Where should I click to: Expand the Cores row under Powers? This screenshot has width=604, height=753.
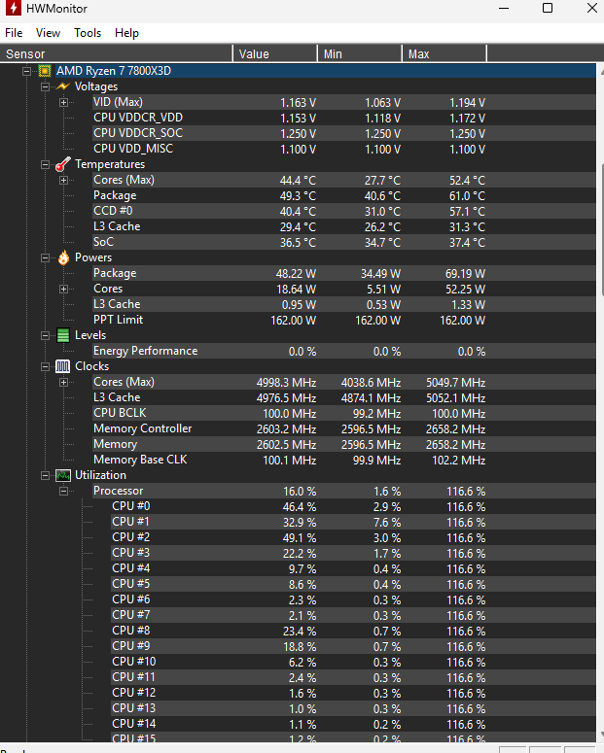[63, 290]
